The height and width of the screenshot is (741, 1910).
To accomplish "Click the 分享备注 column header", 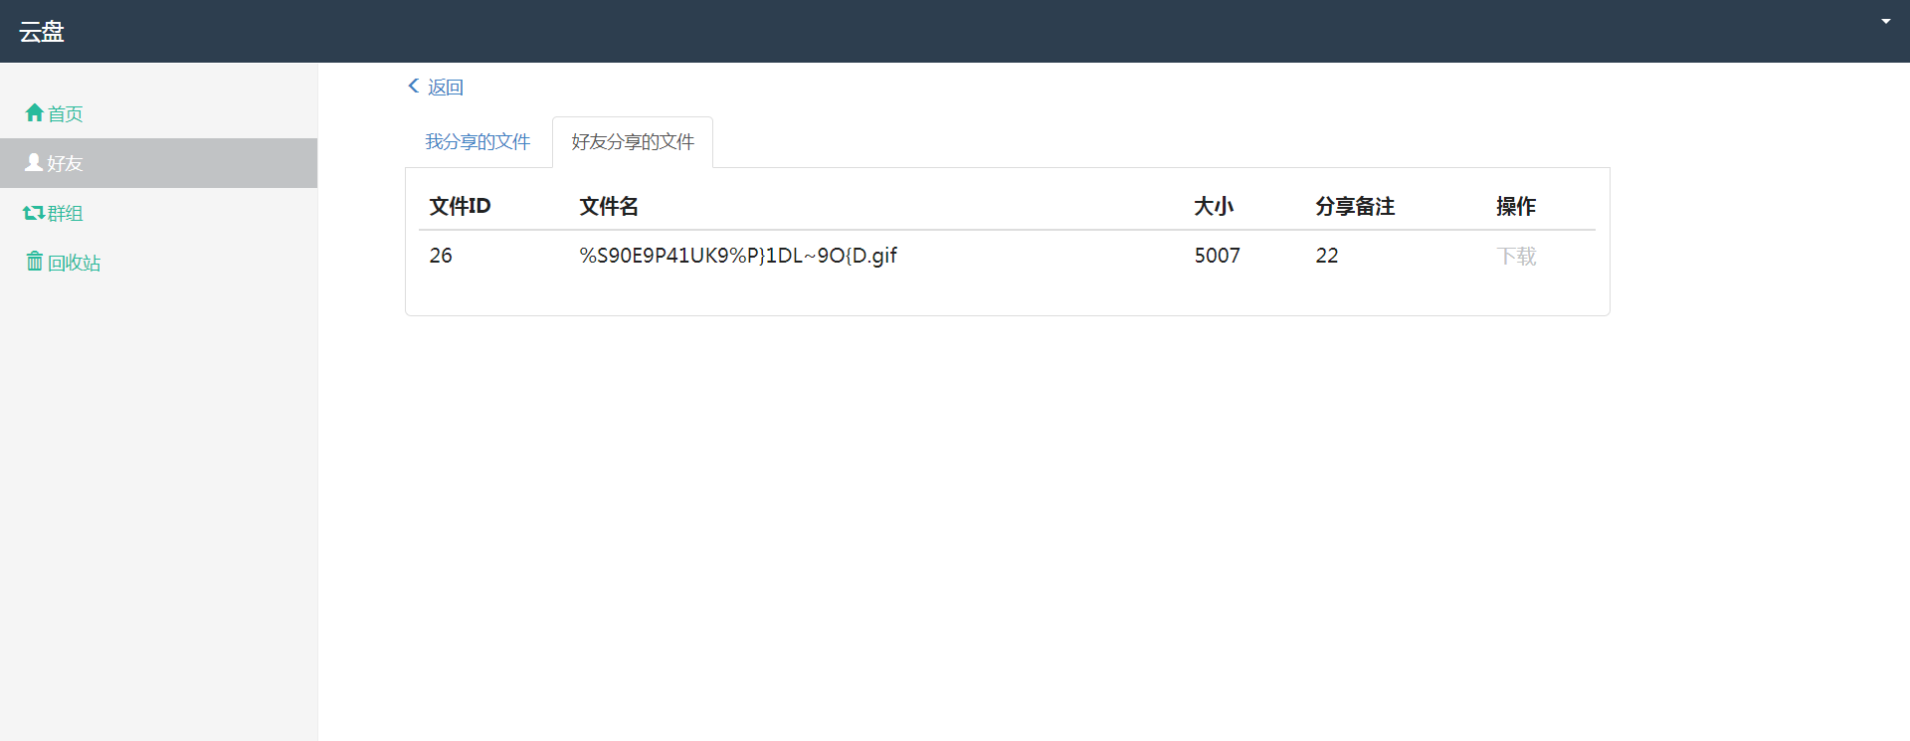I will [x=1355, y=206].
